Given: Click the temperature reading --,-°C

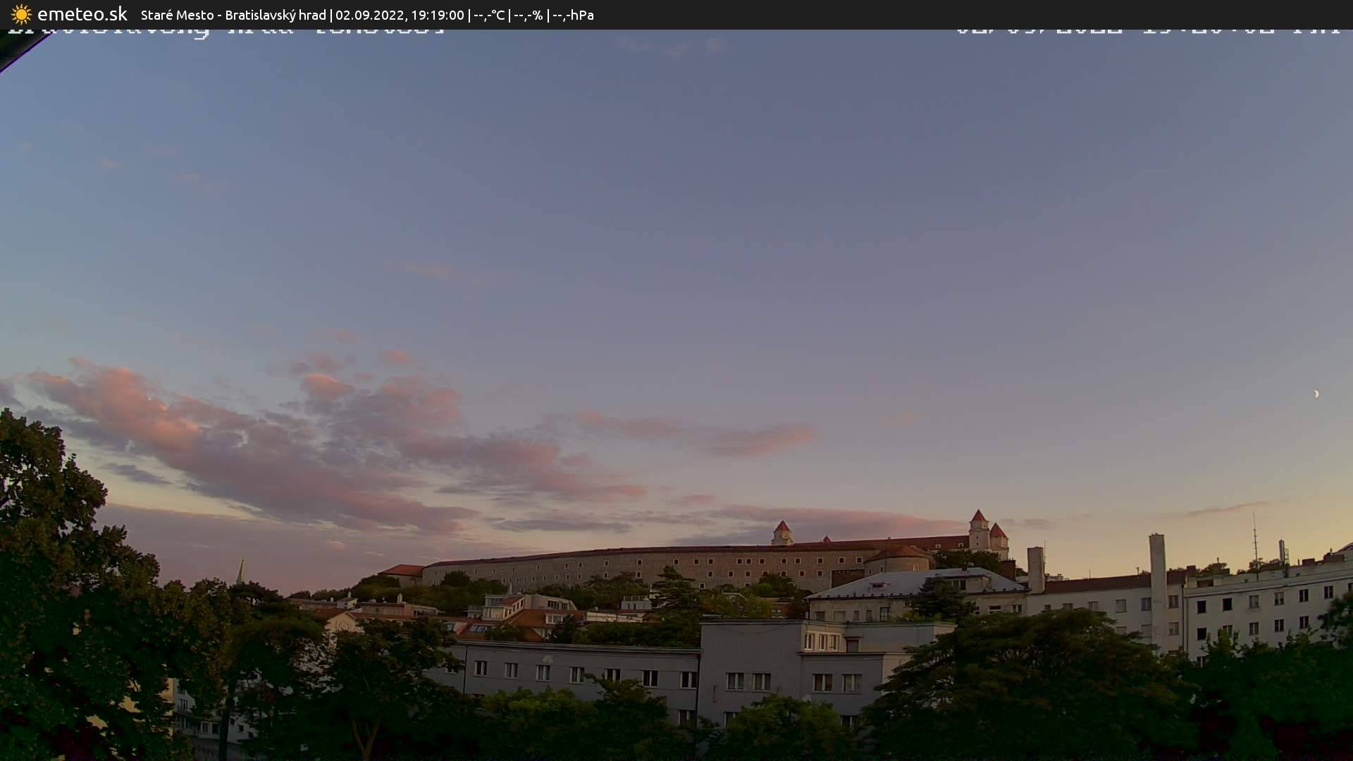Looking at the screenshot, I should pyautogui.click(x=489, y=15).
